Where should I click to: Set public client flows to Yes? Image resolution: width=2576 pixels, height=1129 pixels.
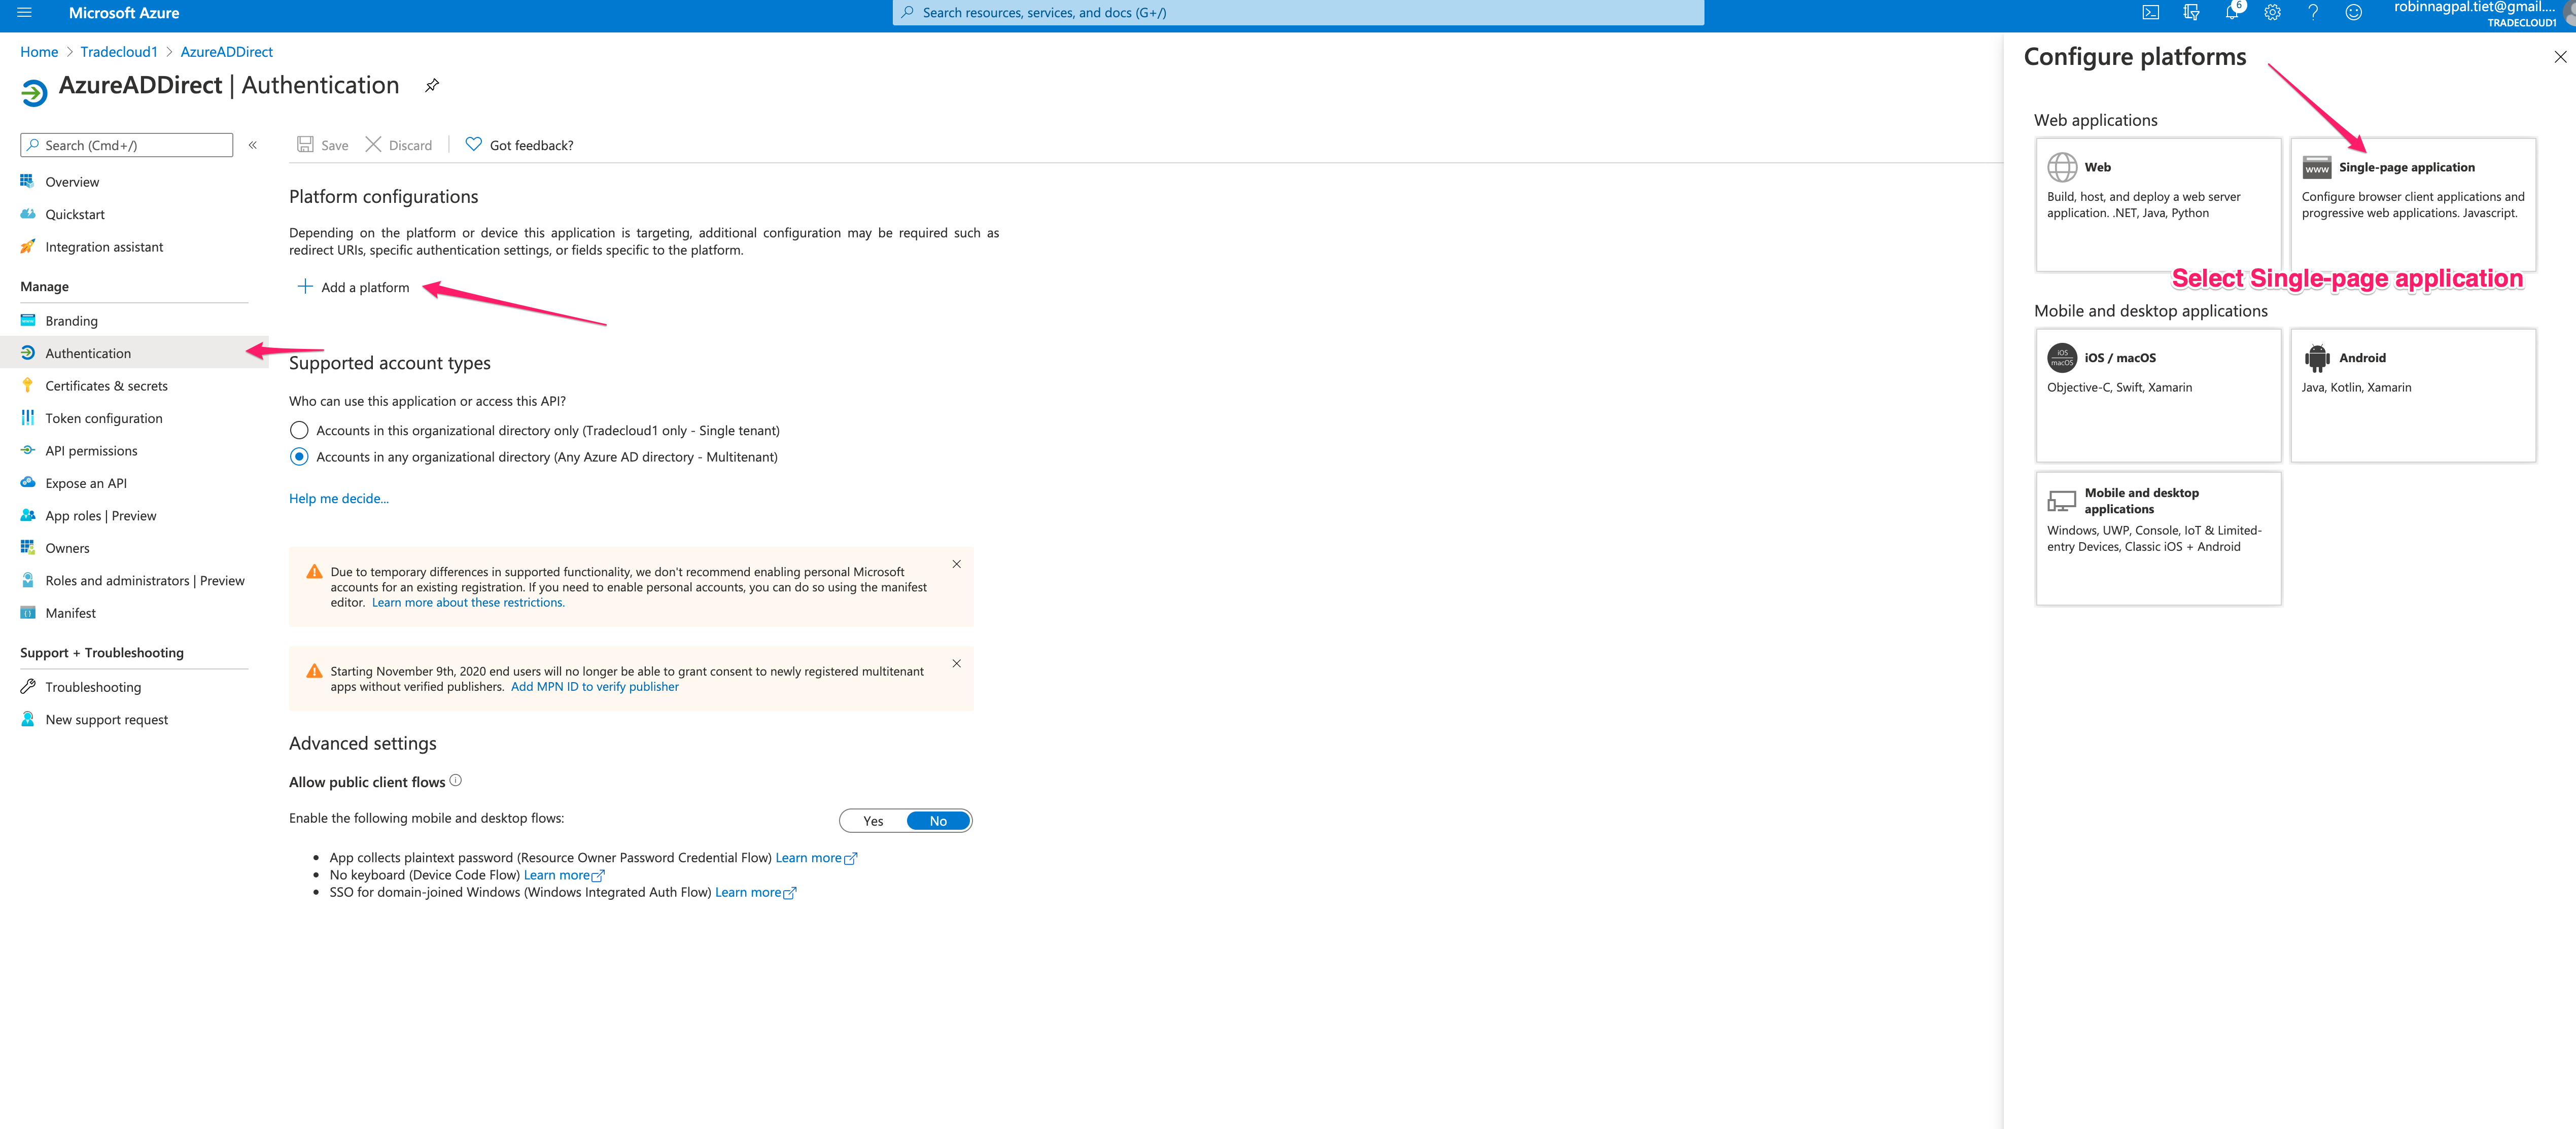(x=873, y=822)
